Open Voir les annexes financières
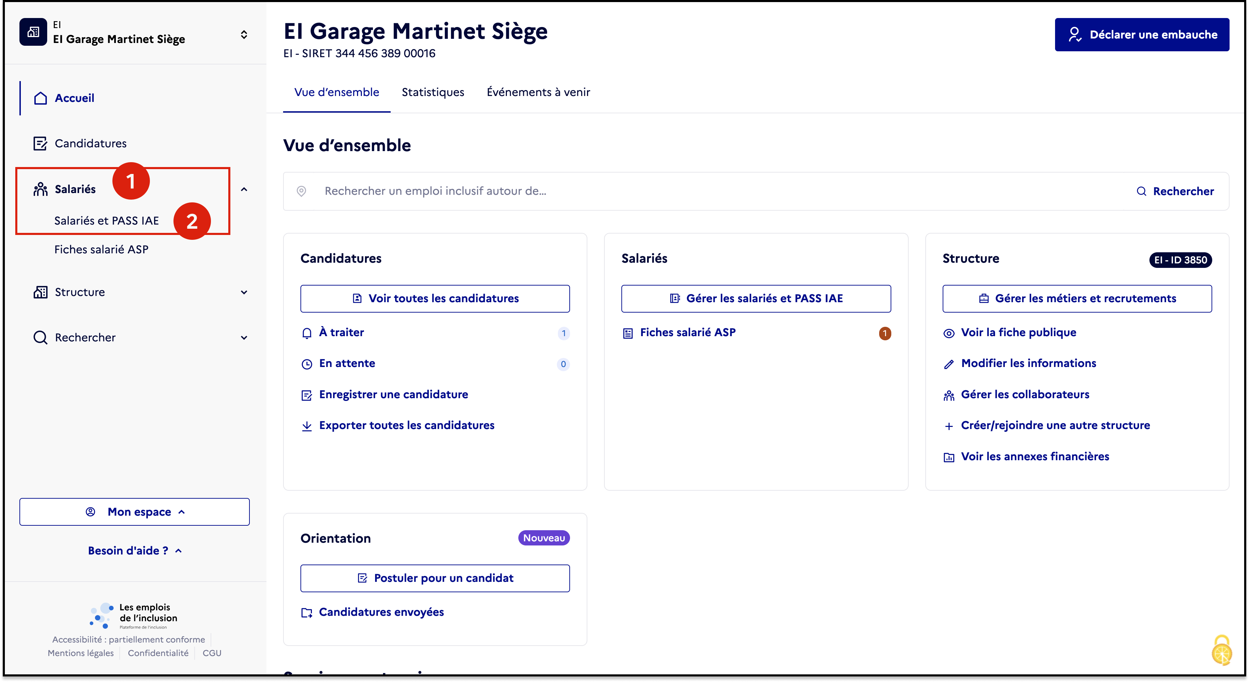 tap(1035, 456)
